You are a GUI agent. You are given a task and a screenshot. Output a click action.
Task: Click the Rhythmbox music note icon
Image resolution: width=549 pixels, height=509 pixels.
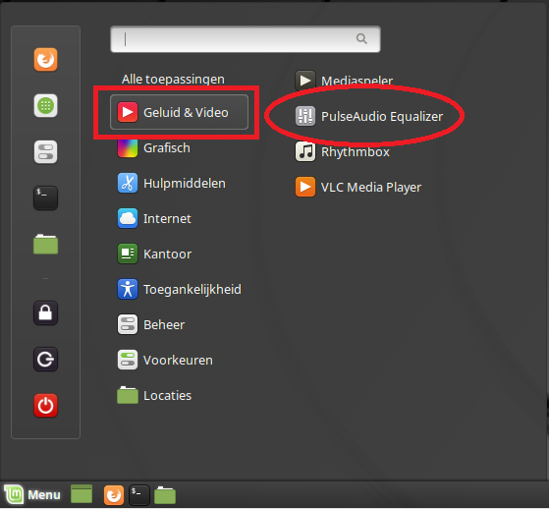point(305,151)
